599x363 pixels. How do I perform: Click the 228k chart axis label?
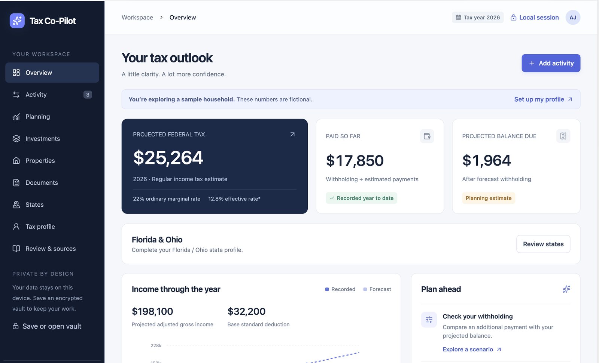point(156,345)
